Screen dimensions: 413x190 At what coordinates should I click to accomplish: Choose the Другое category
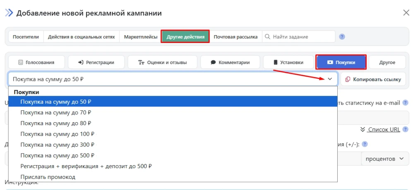point(387,62)
